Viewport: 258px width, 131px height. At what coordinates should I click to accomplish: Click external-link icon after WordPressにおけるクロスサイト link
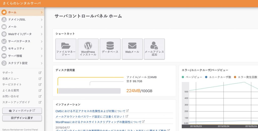(x=143, y=122)
